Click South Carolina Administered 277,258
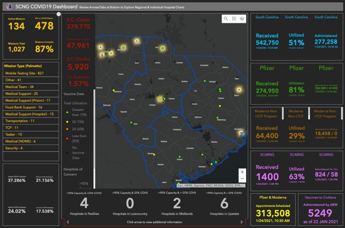Image resolution: width=345 pixels, height=228 pixels. click(326, 42)
